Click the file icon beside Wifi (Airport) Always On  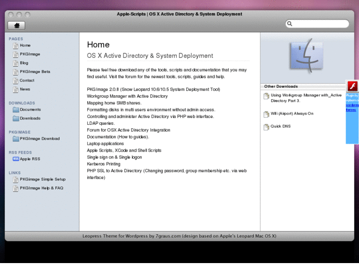[x=266, y=114]
